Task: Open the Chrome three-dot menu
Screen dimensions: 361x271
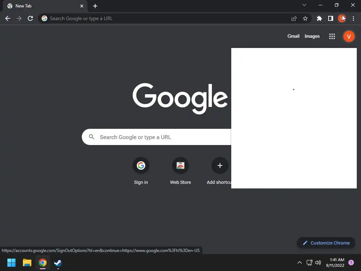Action: [353, 18]
